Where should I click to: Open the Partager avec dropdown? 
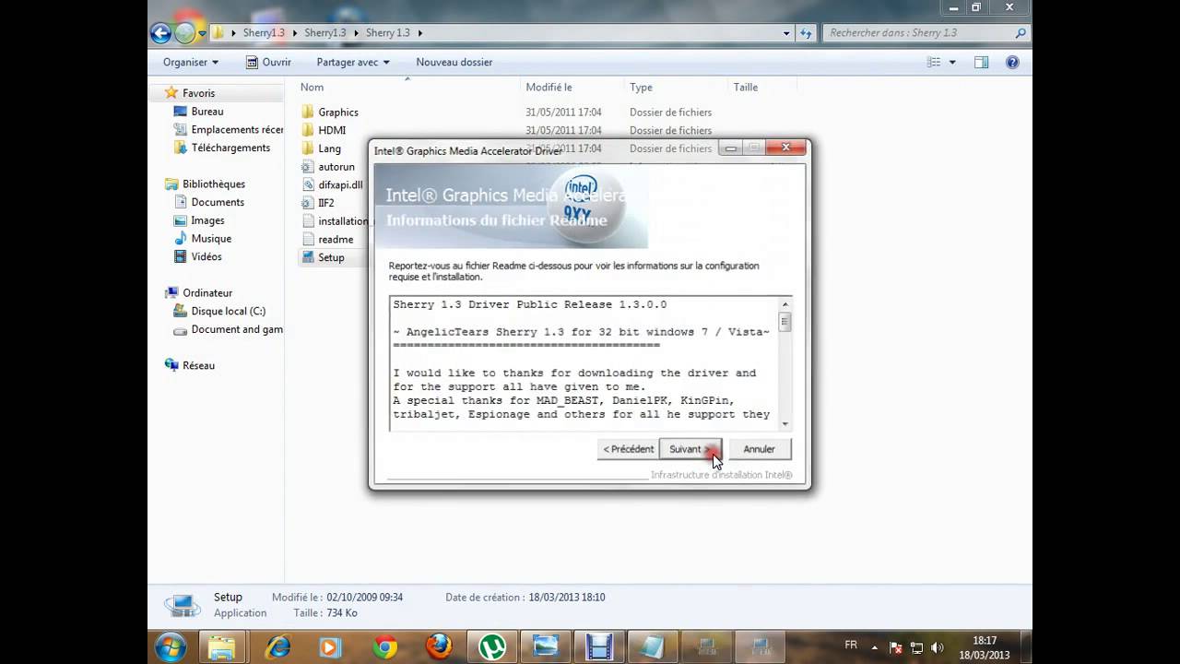coord(353,62)
